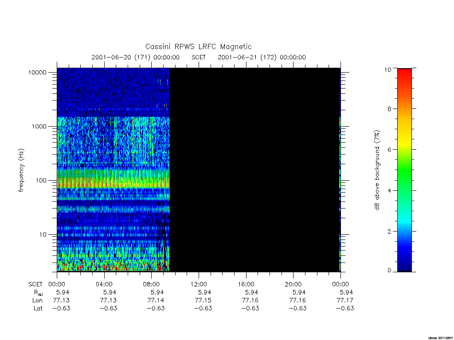The width and height of the screenshot is (454, 340).
Task: Click the "16:00" time axis label
Action: coord(246,284)
